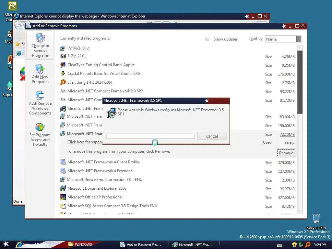Screen dimensions: 332x249
Task: Click the 72.10MB size link
Action: click(x=287, y=135)
